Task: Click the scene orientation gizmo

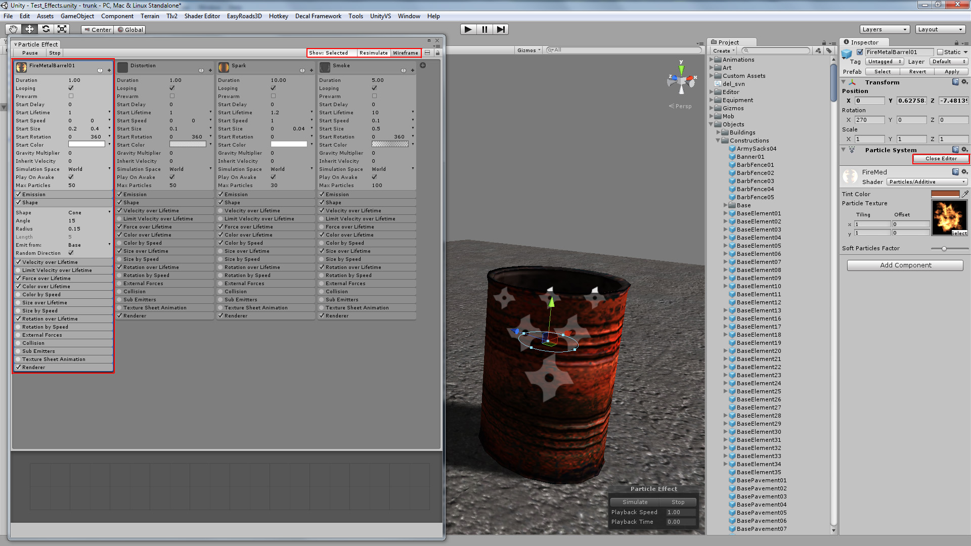Action: point(681,80)
